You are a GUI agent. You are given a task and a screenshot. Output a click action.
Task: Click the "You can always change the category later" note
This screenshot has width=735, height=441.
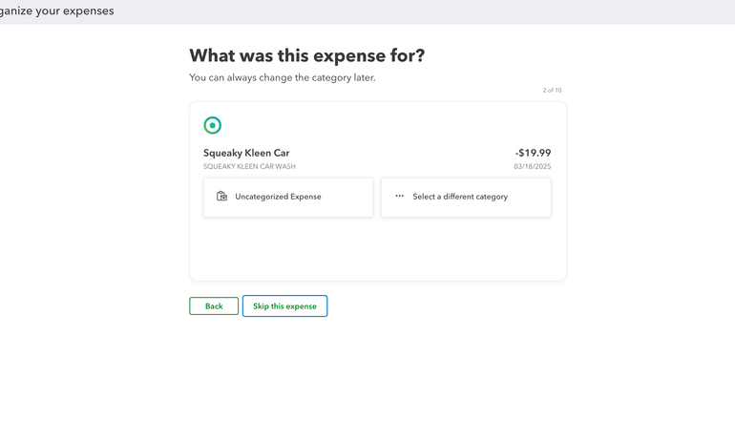tap(283, 77)
